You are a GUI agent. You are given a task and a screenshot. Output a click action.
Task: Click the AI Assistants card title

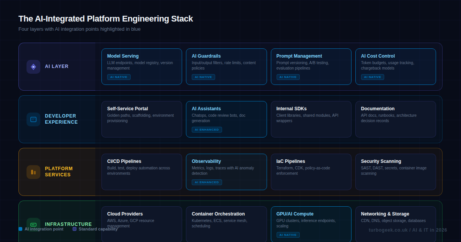pos(206,109)
